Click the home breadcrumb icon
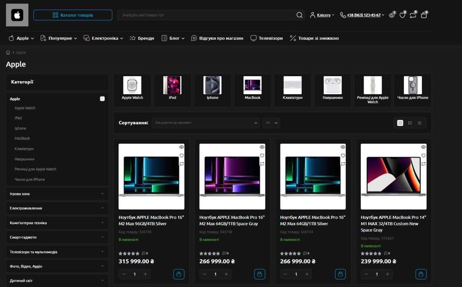This screenshot has width=462, height=287. click(x=8, y=52)
